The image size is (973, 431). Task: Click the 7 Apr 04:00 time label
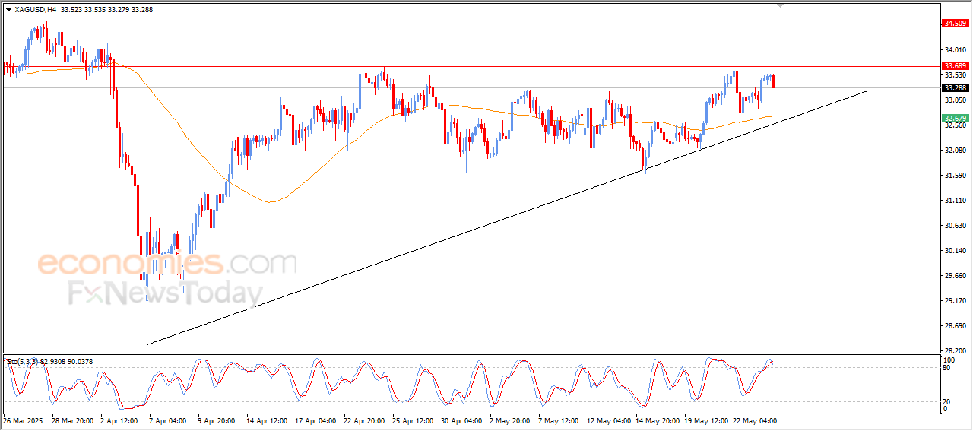click(168, 420)
